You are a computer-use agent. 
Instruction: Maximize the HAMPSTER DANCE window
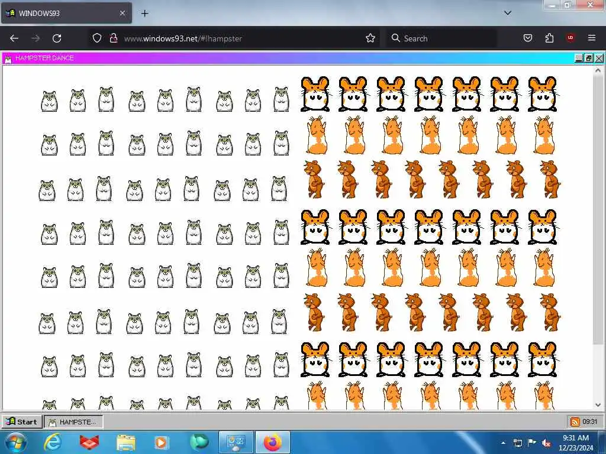(589, 59)
